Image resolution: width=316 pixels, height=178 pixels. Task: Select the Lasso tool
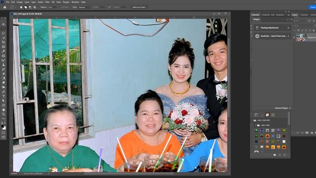tap(3, 33)
